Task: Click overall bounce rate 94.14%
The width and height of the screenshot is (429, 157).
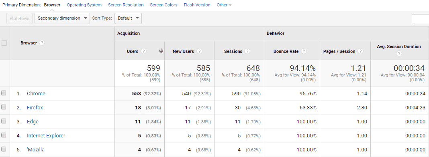Action: point(302,68)
